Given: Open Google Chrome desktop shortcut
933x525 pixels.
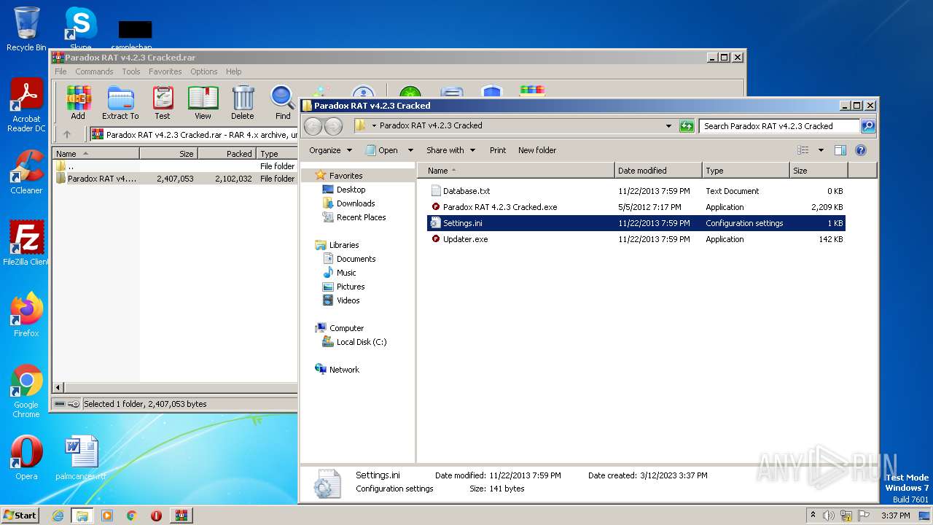Looking at the screenshot, I should pos(26,391).
